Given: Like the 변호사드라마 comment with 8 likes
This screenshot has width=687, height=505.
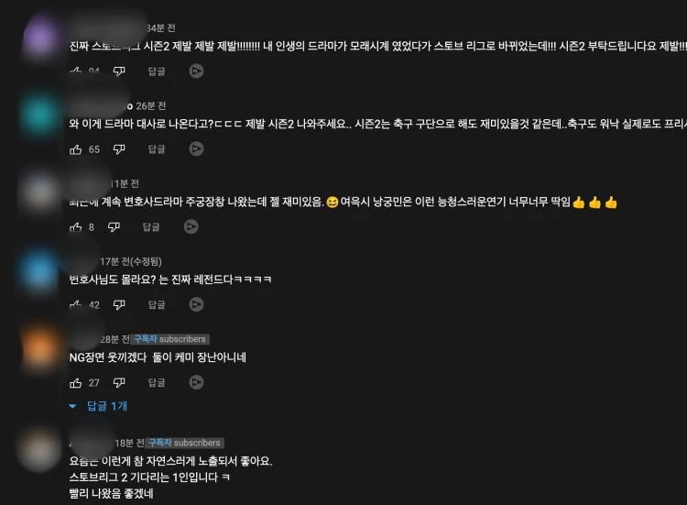Looking at the screenshot, I should tap(76, 227).
